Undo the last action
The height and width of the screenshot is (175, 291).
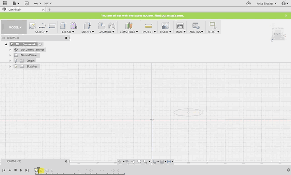point(36,3)
